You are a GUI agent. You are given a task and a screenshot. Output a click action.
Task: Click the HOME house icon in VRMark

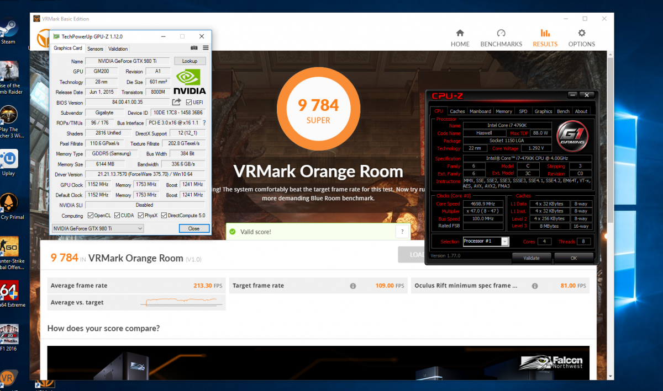[460, 33]
